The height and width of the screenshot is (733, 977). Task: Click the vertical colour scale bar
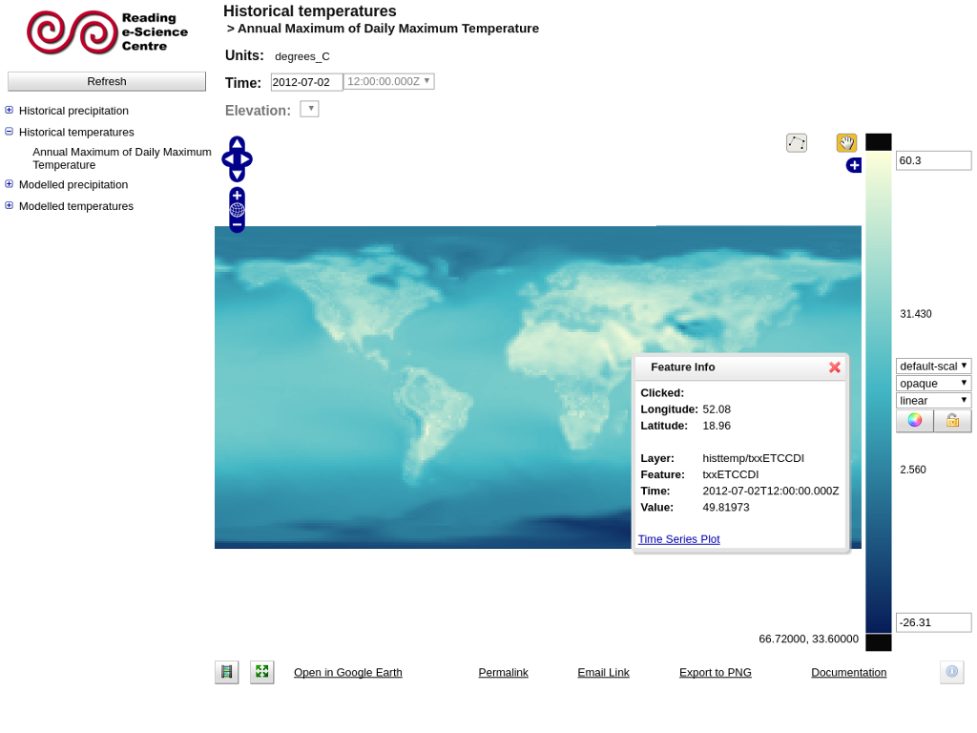pyautogui.click(x=879, y=392)
